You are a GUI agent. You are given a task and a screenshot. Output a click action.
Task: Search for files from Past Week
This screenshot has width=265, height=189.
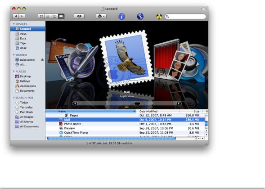point(28,112)
